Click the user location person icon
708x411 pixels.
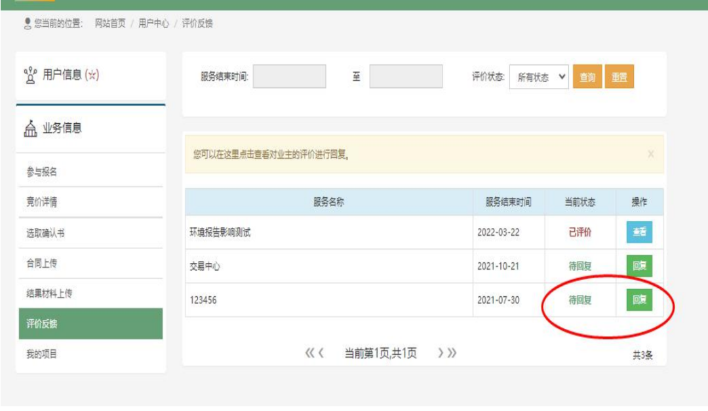[28, 24]
